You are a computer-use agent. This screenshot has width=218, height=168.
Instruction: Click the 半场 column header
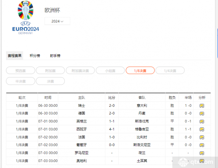(188, 97)
